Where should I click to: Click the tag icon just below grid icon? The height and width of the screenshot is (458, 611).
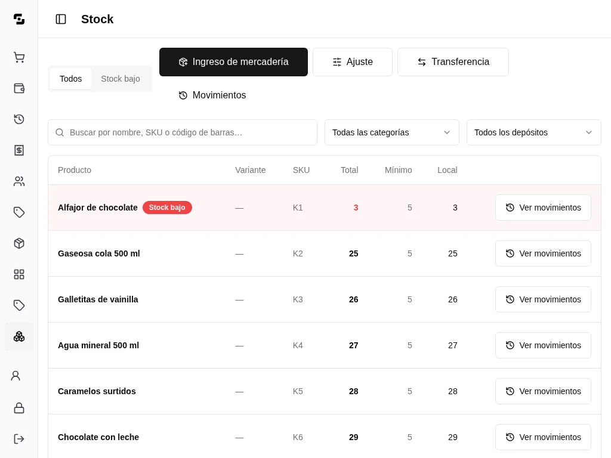click(18, 305)
